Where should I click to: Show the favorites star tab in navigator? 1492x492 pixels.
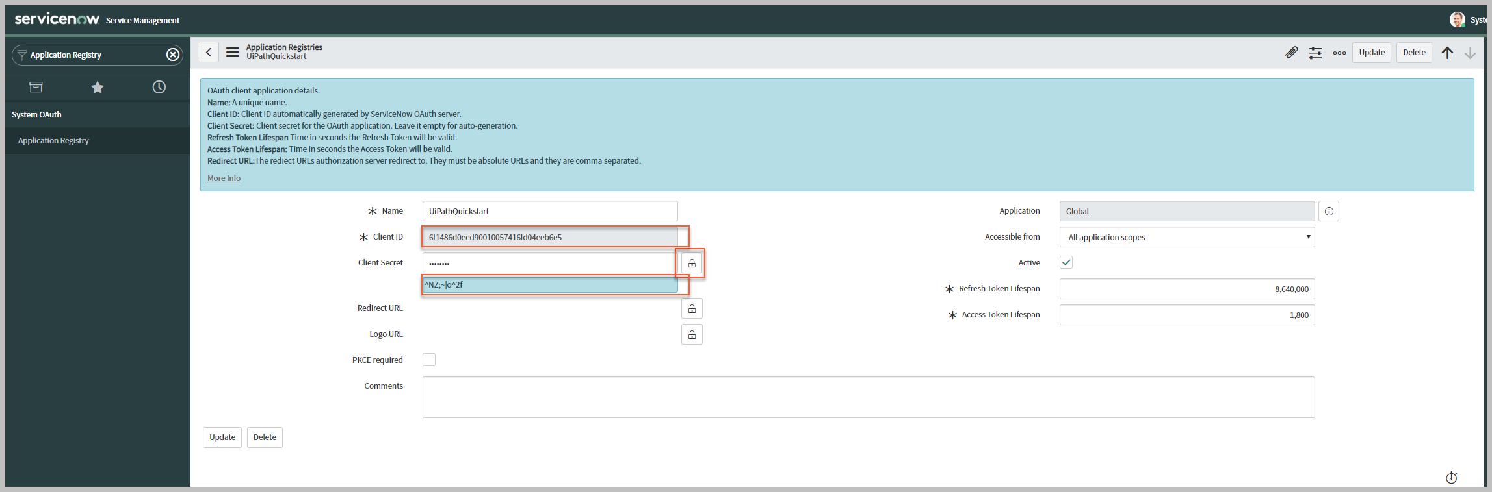98,87
